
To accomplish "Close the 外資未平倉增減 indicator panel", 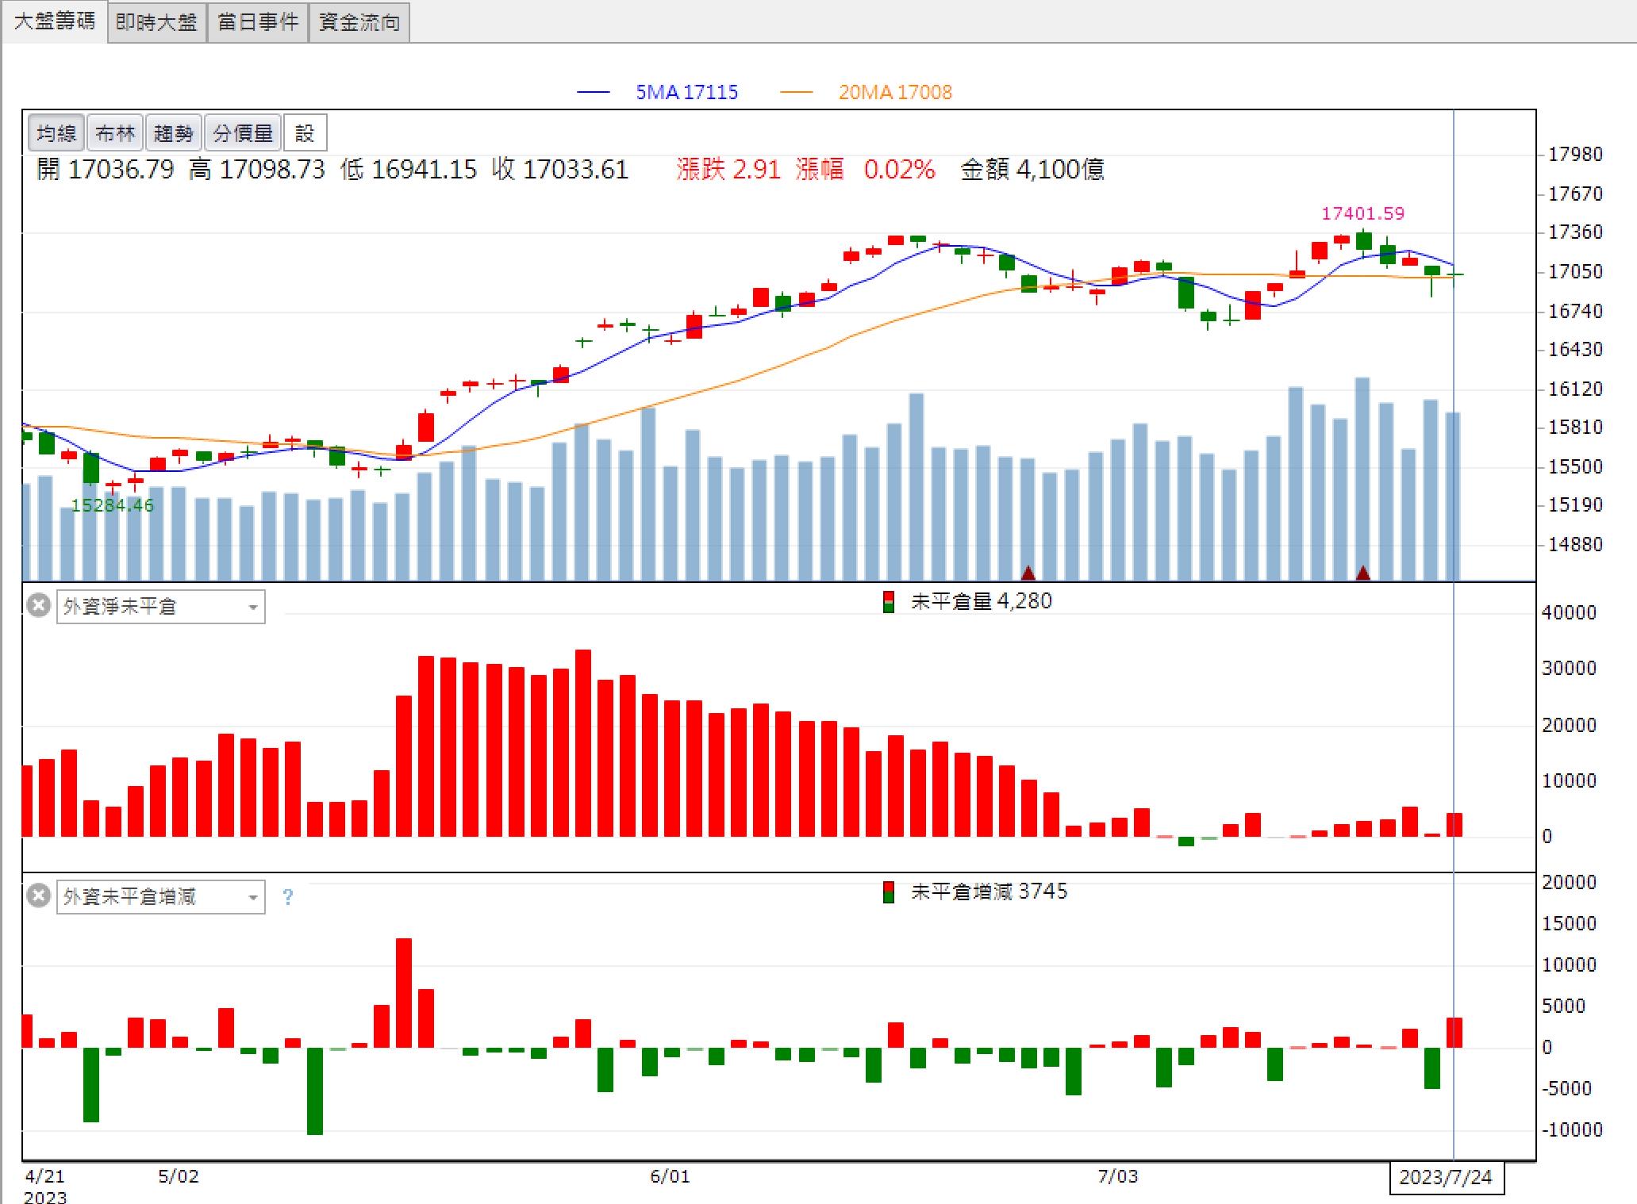I will (x=38, y=896).
